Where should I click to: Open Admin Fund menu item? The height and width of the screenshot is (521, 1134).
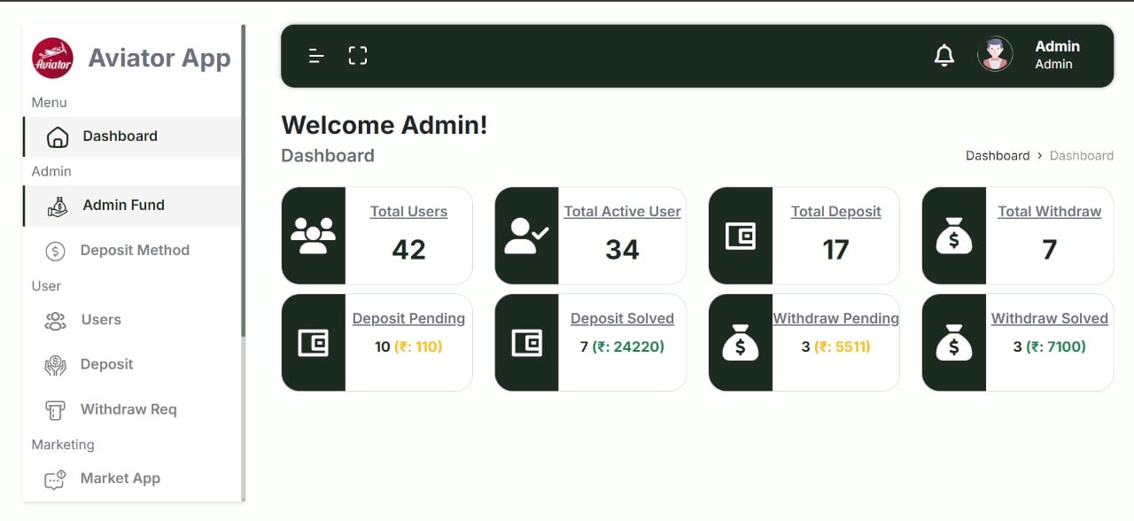pos(123,206)
